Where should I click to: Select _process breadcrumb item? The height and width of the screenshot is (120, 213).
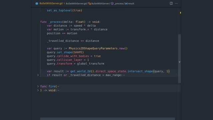click(x=118, y=4)
